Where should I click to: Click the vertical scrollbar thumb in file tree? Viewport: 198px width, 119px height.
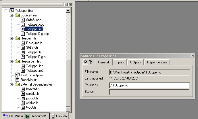68,83
